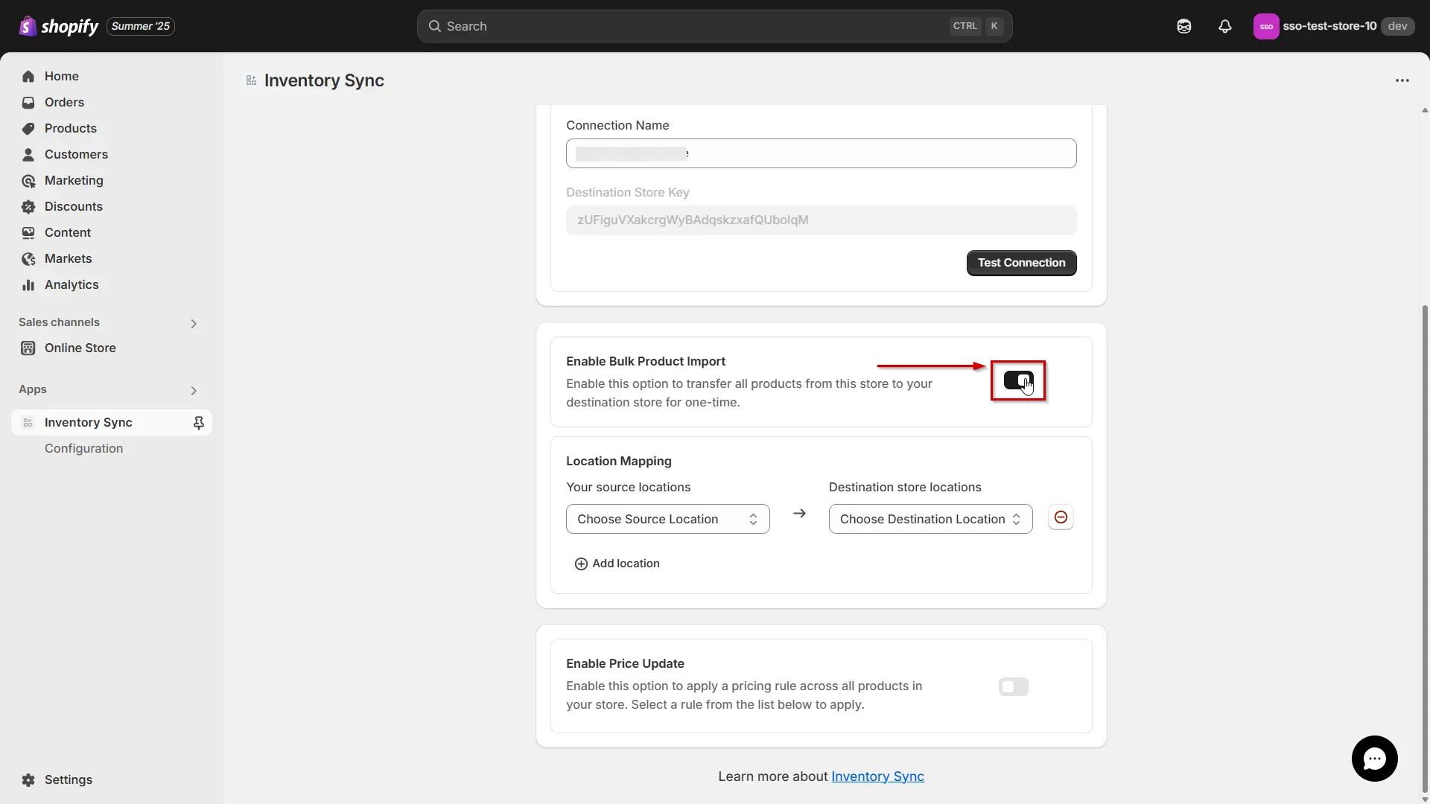The image size is (1430, 804).
Task: Click the Shopify logo
Action: 58,26
